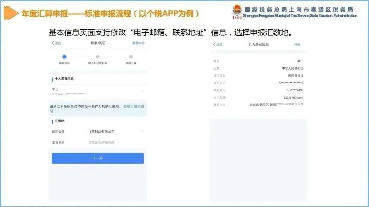Click 修改 on 个人基础信息 page
This screenshot has width=369, height=207.
297,45
